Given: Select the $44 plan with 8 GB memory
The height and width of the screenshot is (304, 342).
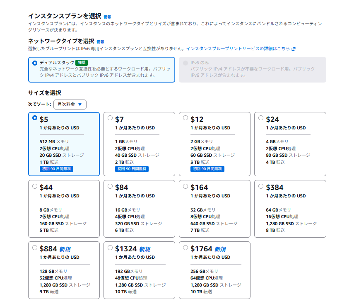Looking at the screenshot, I should pos(35,186).
